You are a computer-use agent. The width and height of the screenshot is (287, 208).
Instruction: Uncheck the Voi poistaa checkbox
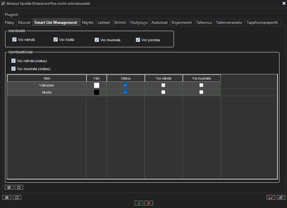[138, 40]
